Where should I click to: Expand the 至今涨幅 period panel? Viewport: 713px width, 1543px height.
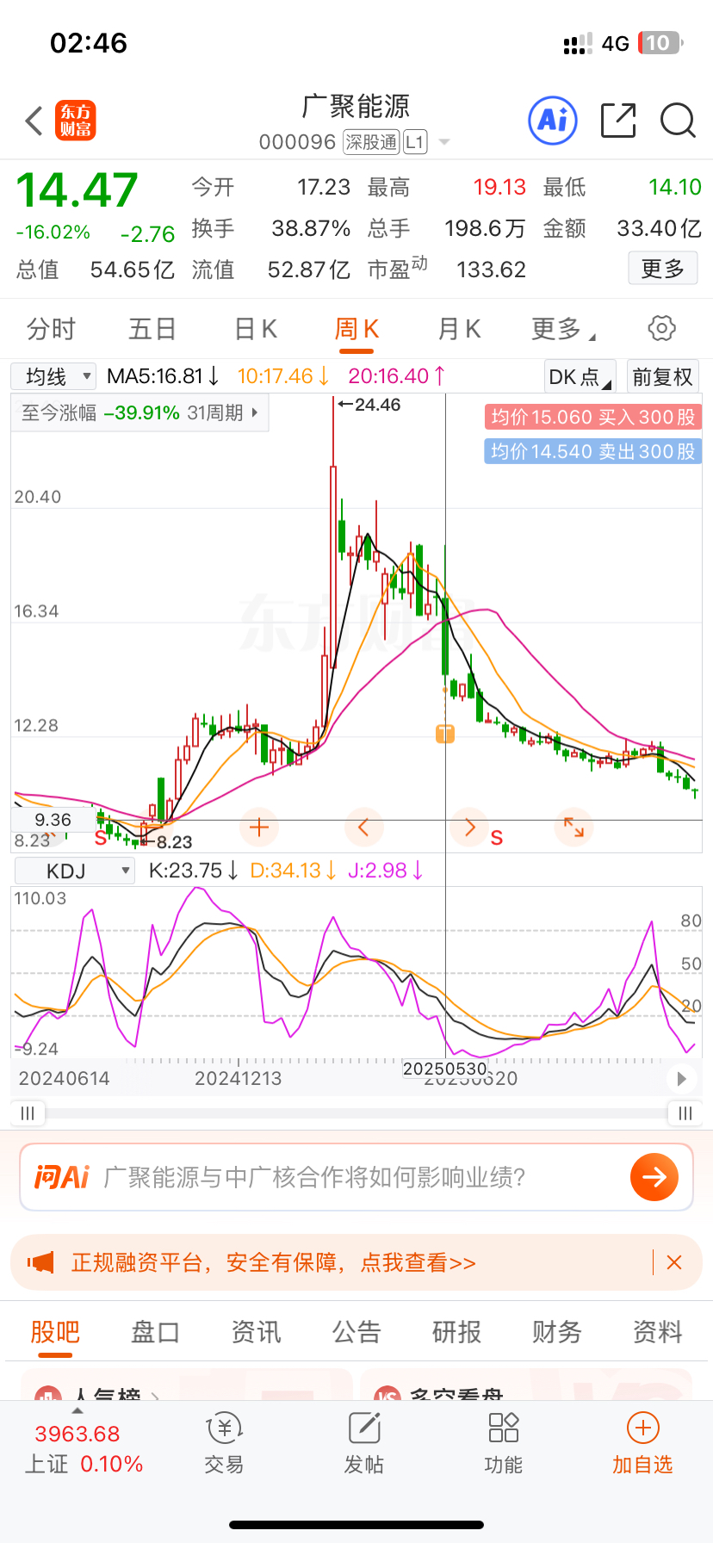coord(139,412)
